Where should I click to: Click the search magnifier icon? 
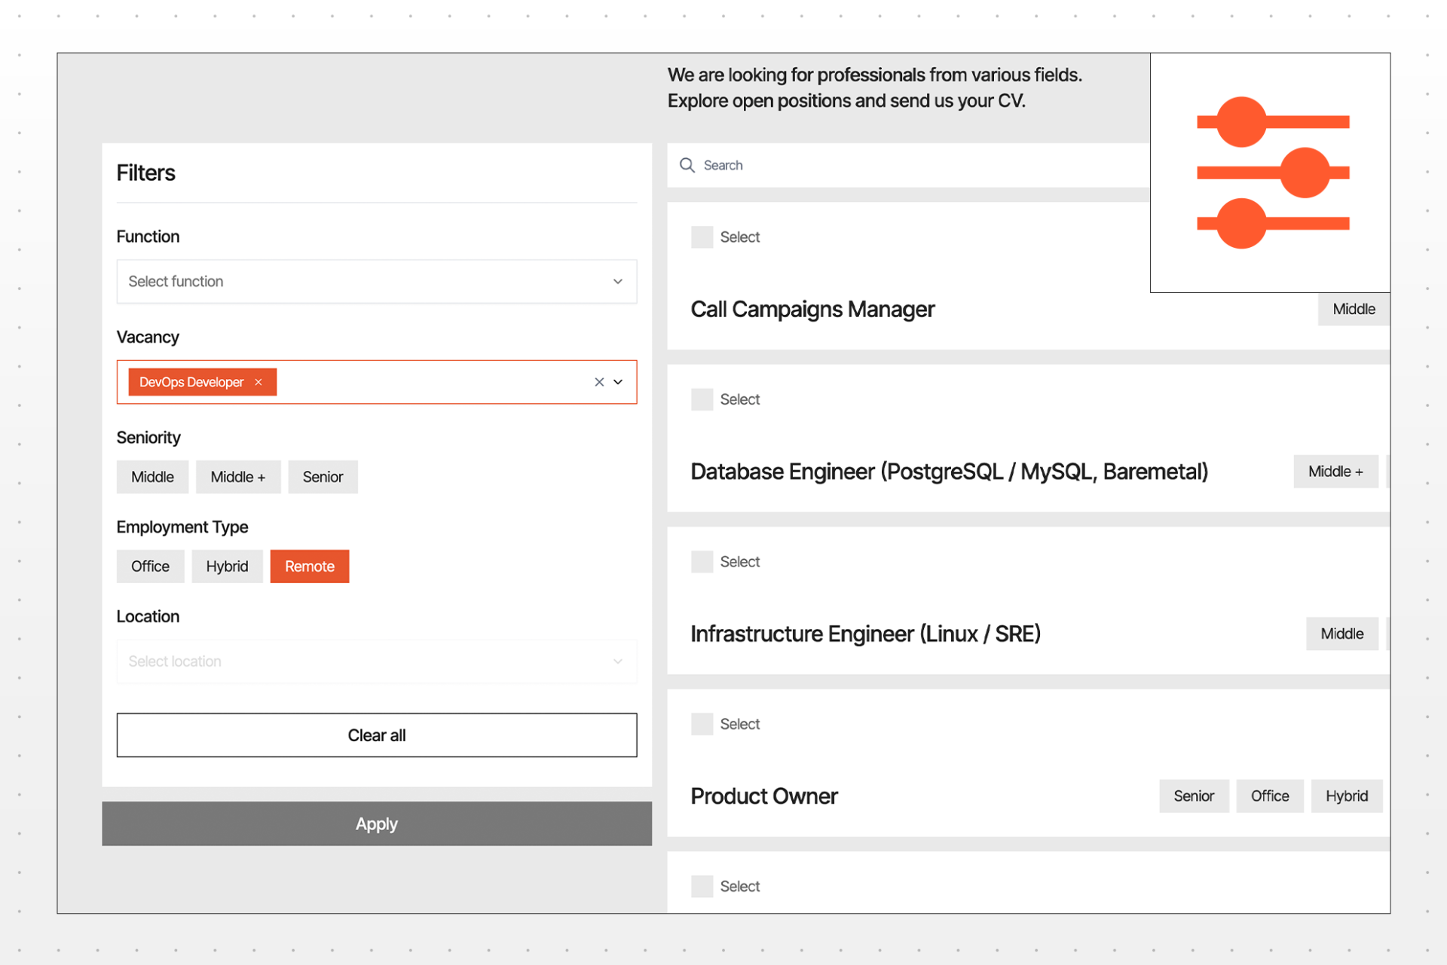coord(687,165)
